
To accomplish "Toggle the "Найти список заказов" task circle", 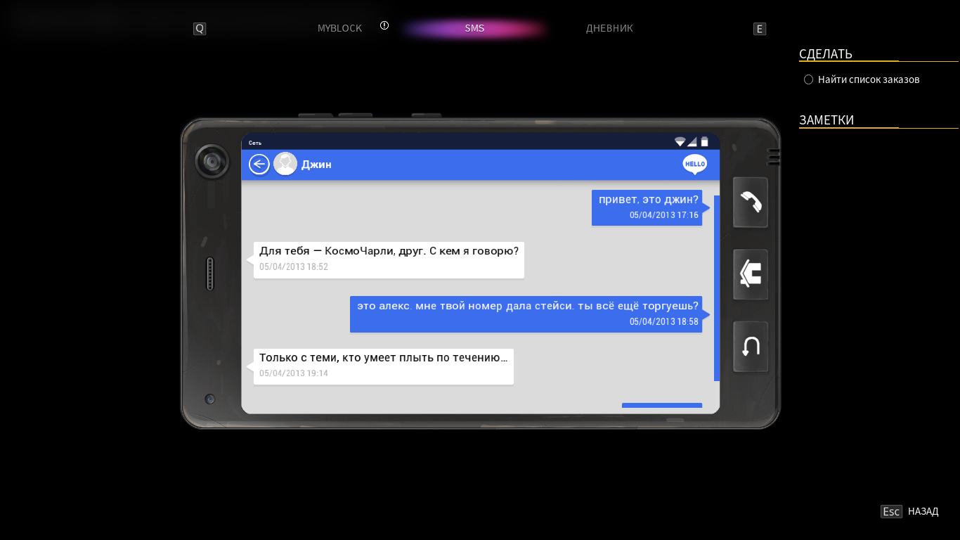I will (x=808, y=79).
